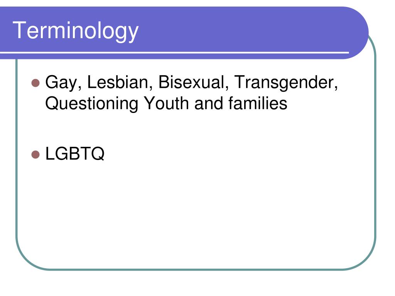Click the word Youth
This screenshot has width=395, height=296.
[166, 103]
